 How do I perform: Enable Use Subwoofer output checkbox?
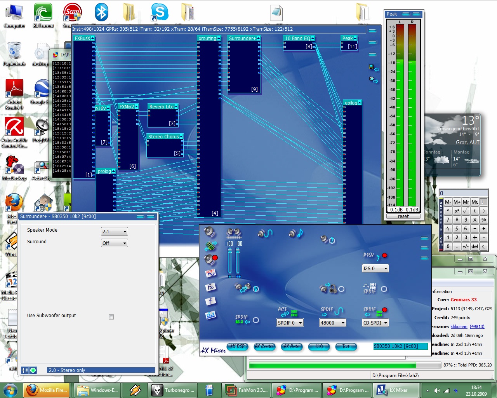click(111, 317)
